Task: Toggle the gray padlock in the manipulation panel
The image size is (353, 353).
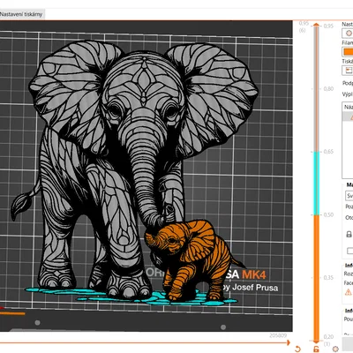Action: [349, 235]
